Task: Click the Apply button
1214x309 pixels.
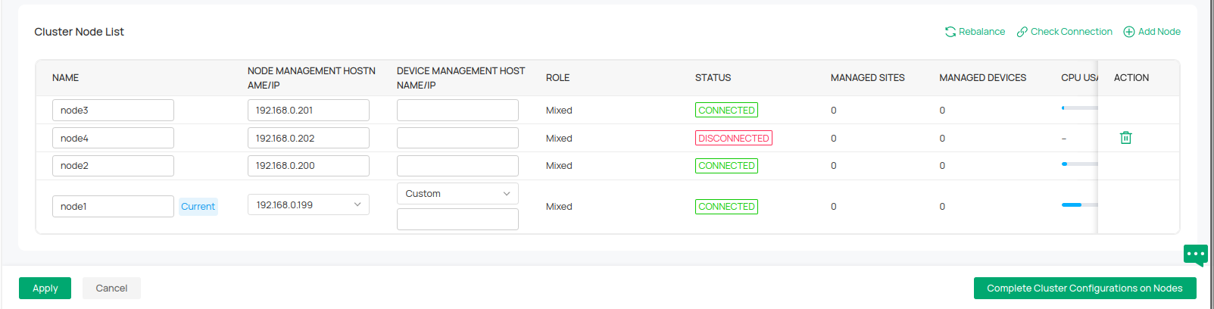Action: [x=45, y=289]
